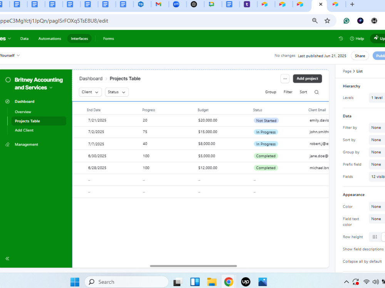
Task: Open Upwork app from the taskbar
Action: pos(246,282)
